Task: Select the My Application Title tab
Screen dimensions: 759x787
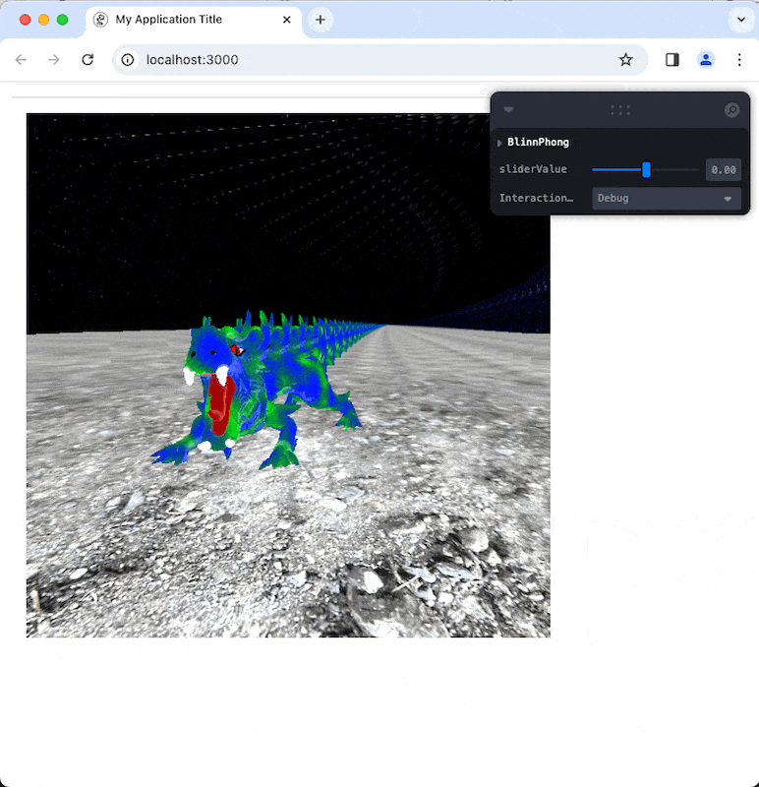Action: click(177, 20)
